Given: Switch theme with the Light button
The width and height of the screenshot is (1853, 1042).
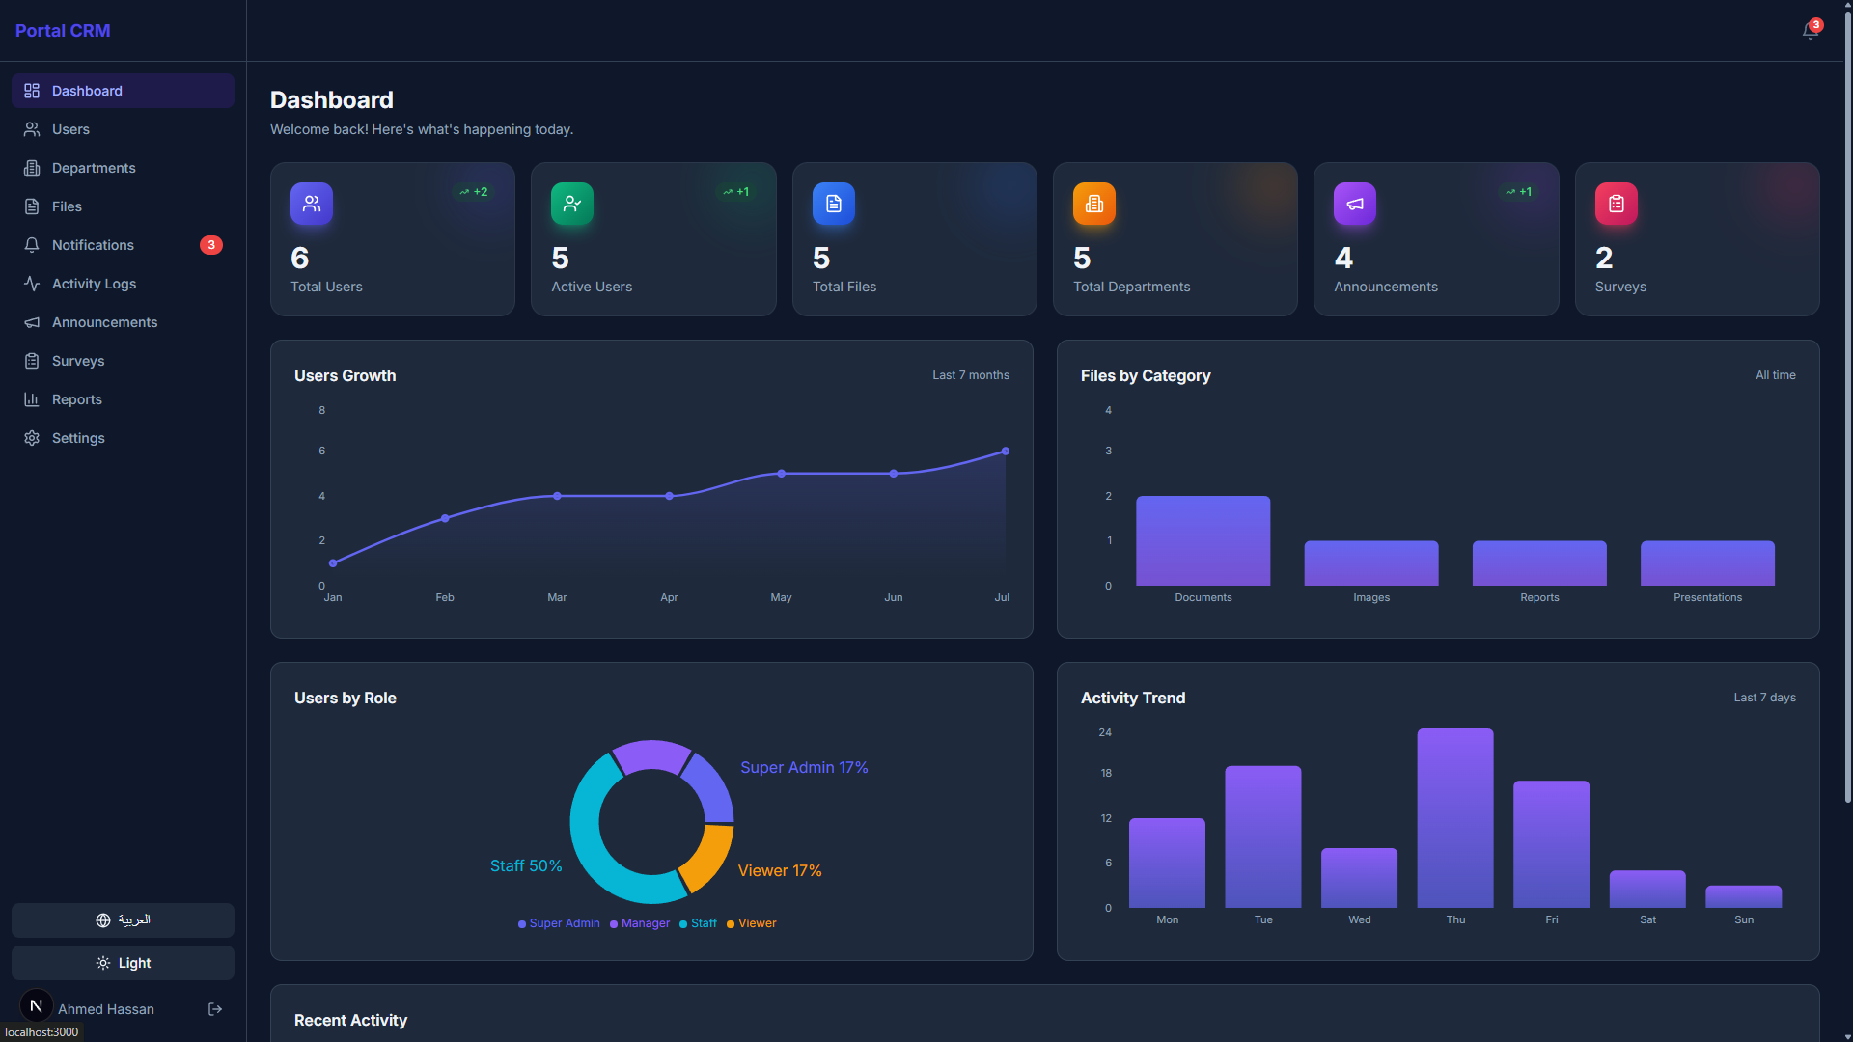Looking at the screenshot, I should [x=123, y=963].
